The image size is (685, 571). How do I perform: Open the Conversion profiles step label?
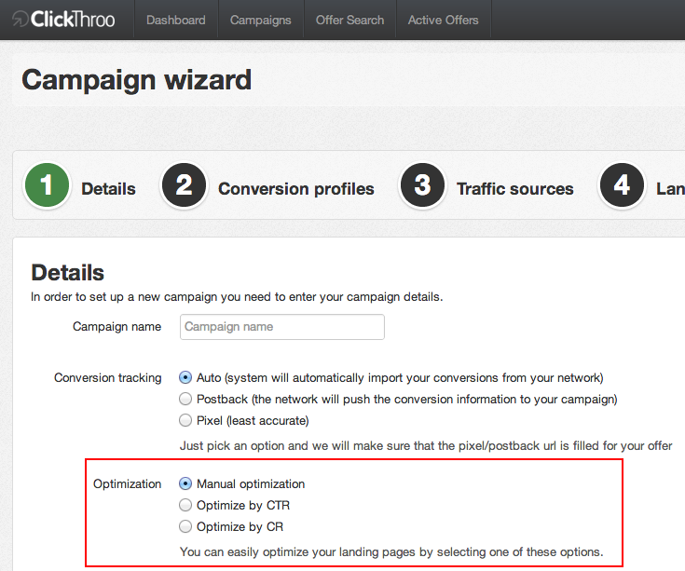click(x=296, y=189)
